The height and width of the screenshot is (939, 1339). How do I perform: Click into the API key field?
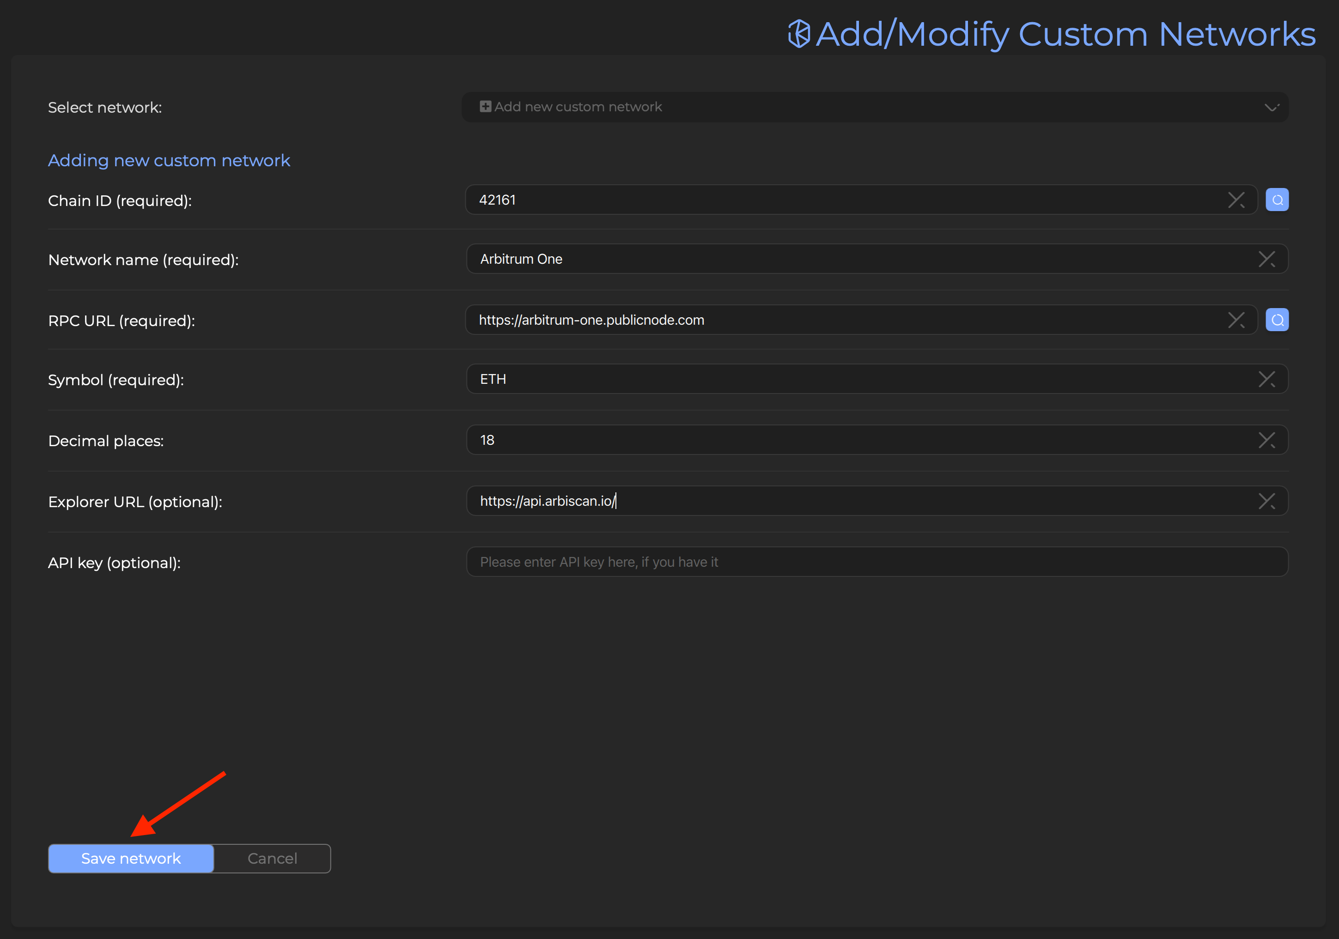[x=875, y=562]
